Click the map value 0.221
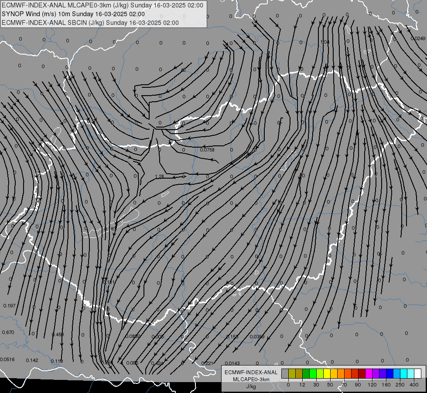427x393 pixels. coord(207,363)
